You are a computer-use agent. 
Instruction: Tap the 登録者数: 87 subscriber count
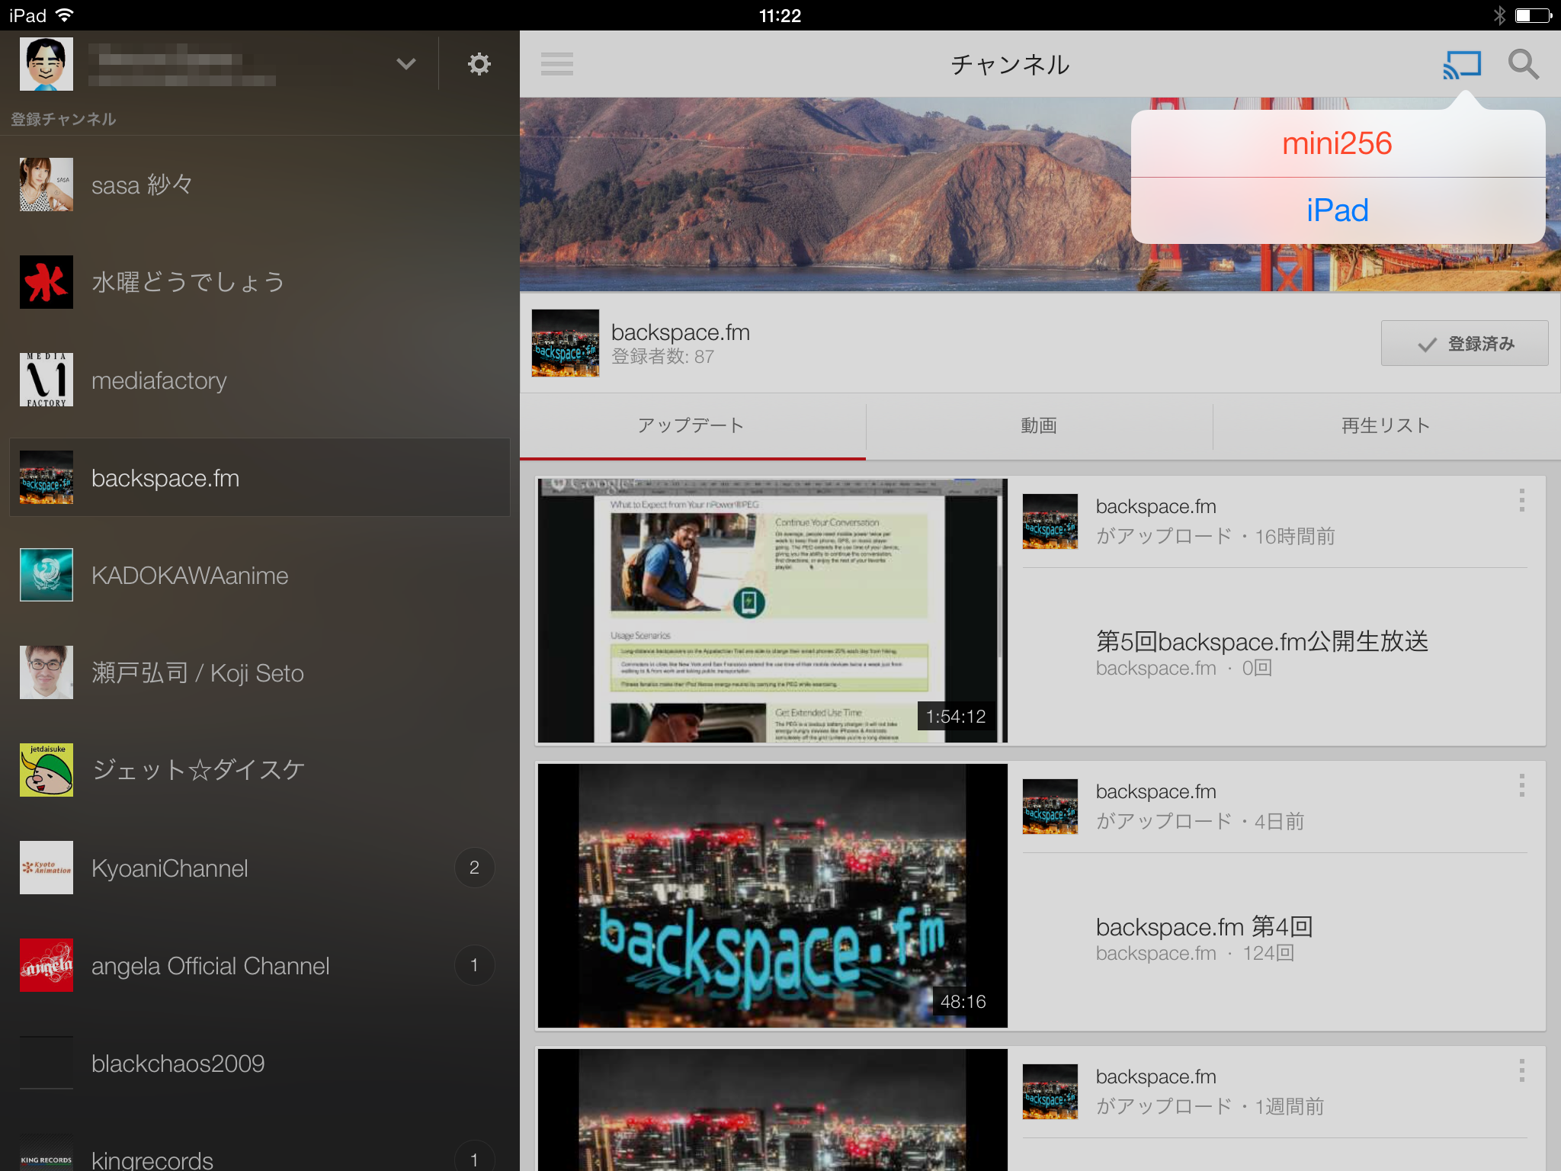(x=663, y=357)
